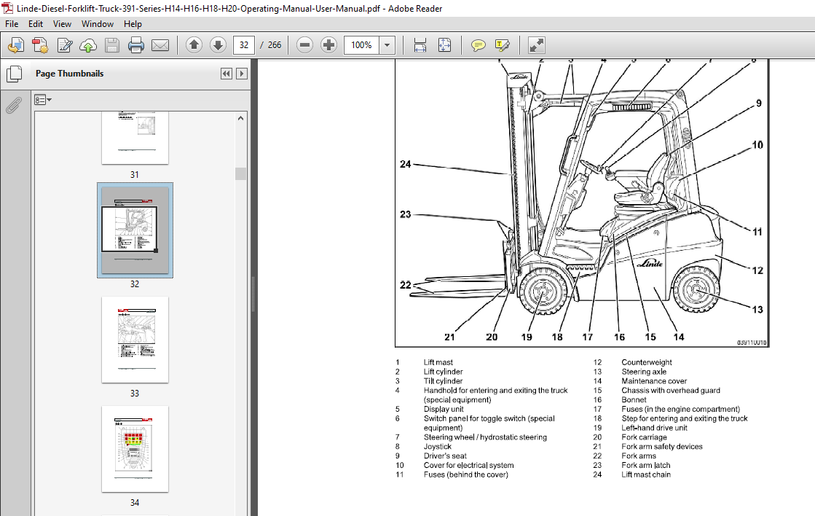This screenshot has width=815, height=516.
Task: Click diagram callout number 24
Action: click(x=406, y=165)
